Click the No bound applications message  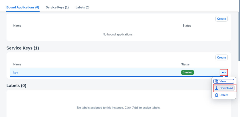coord(118,34)
